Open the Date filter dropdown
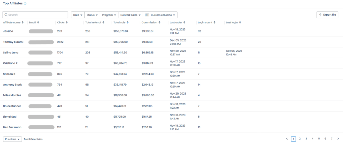Viewport: 343px width, 144px height. click(78, 15)
